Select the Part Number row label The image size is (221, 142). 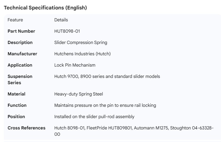tap(21, 31)
